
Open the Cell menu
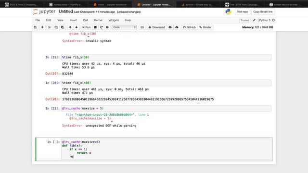coord(86,20)
